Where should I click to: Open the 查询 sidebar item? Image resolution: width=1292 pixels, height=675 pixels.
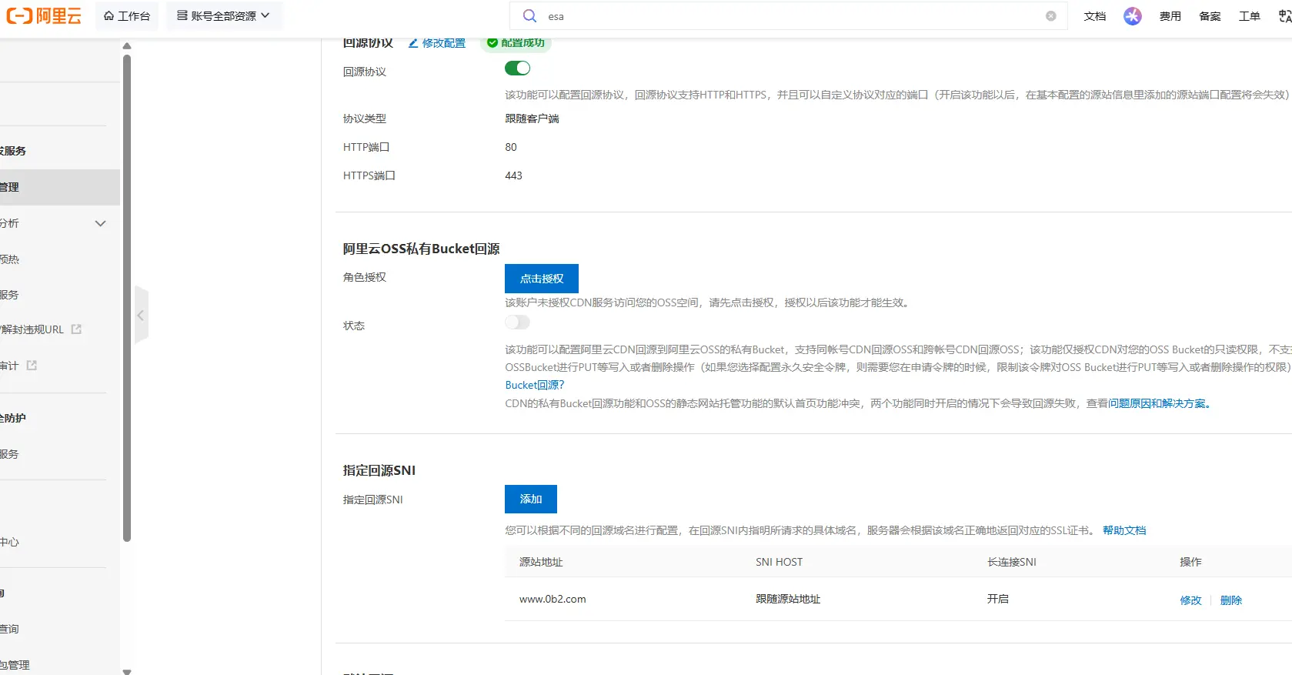pyautogui.click(x=9, y=629)
